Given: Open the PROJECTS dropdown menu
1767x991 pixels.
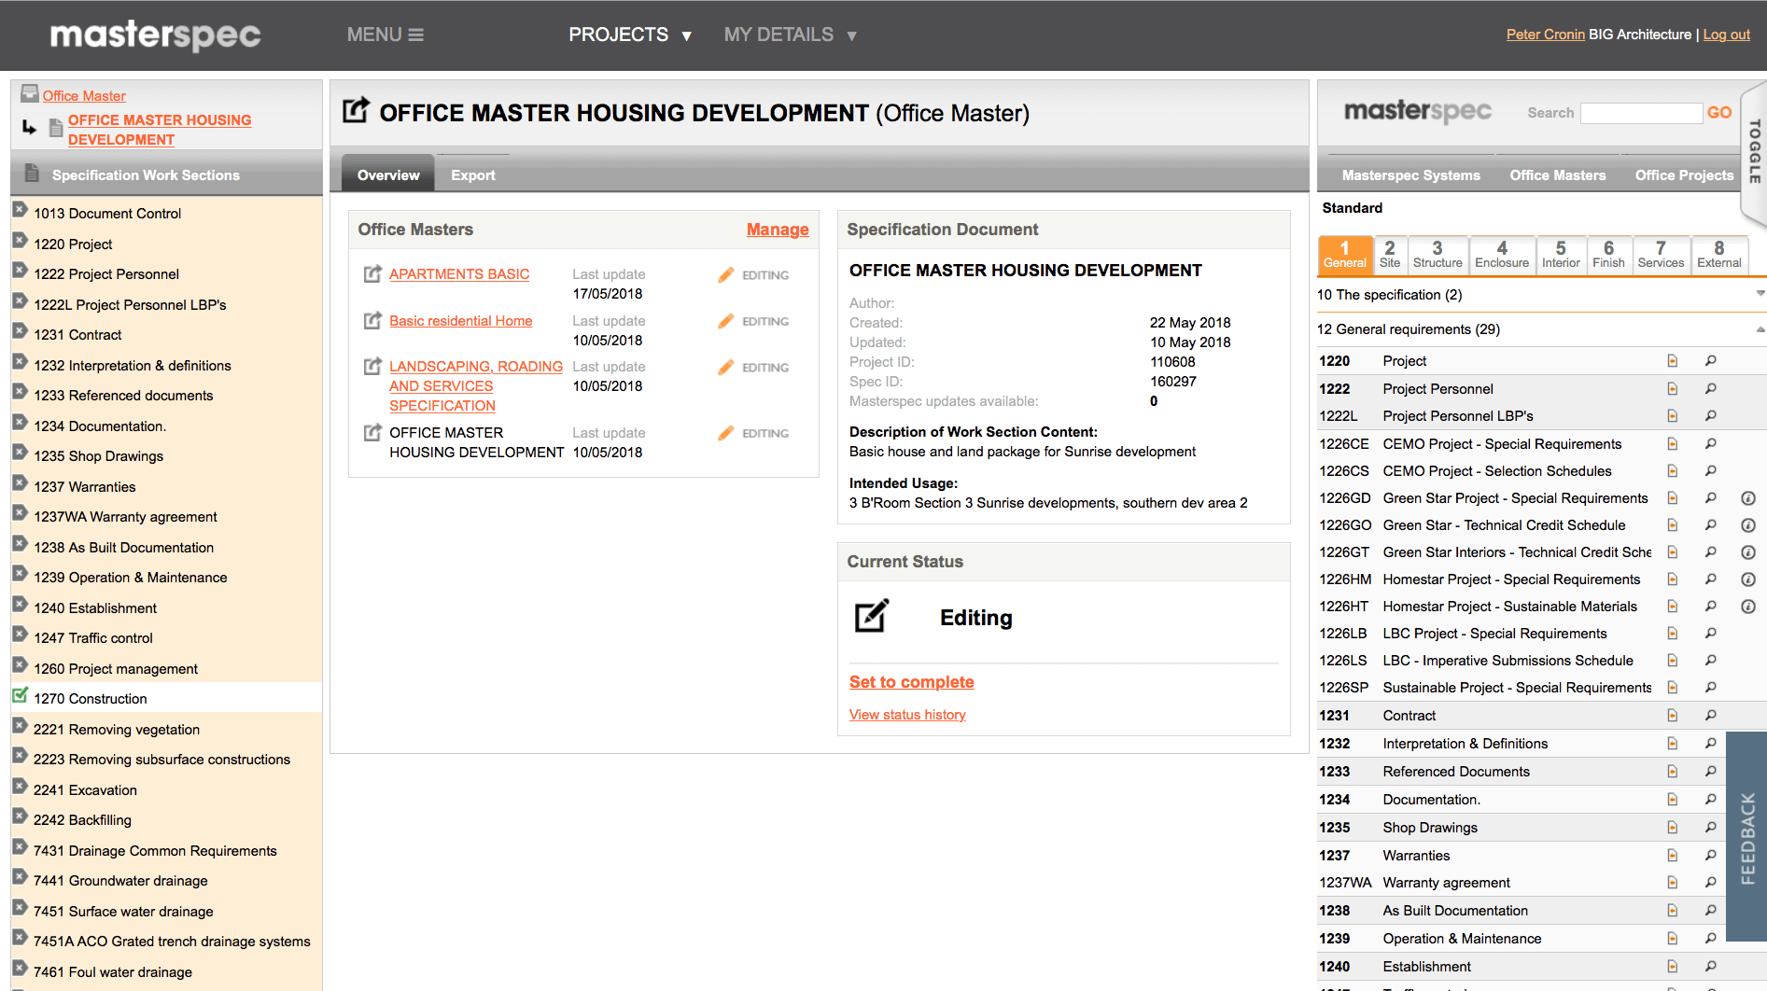Looking at the screenshot, I should point(629,35).
